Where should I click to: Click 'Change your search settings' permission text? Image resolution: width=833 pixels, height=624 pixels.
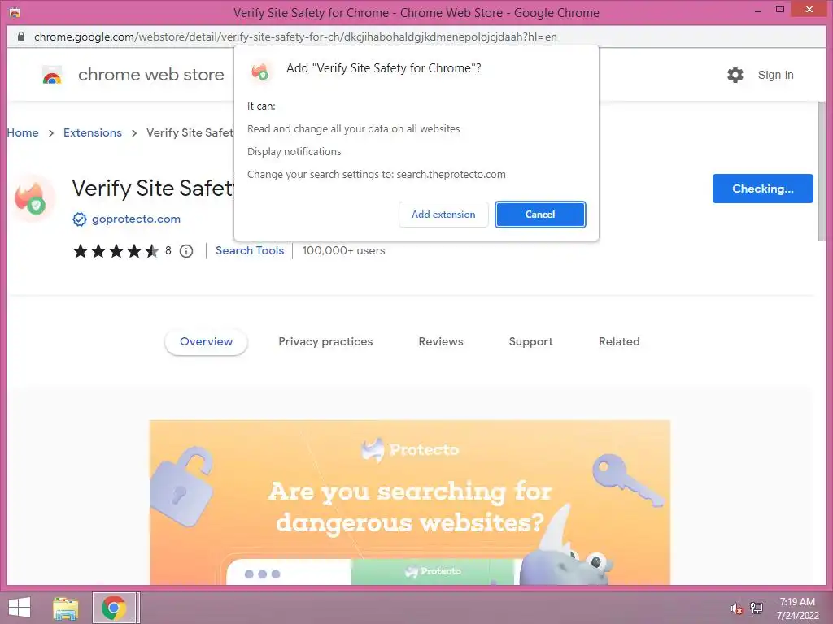click(376, 175)
